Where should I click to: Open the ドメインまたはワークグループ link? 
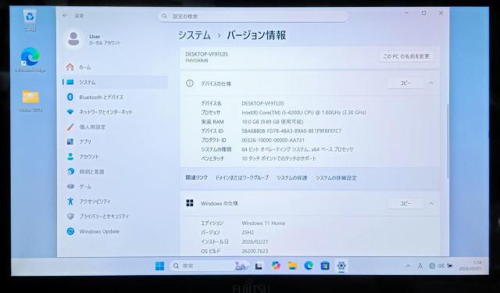coord(241,177)
